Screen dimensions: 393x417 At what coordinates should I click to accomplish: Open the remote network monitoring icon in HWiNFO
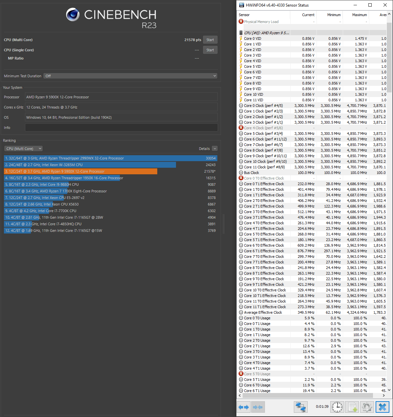(x=300, y=407)
